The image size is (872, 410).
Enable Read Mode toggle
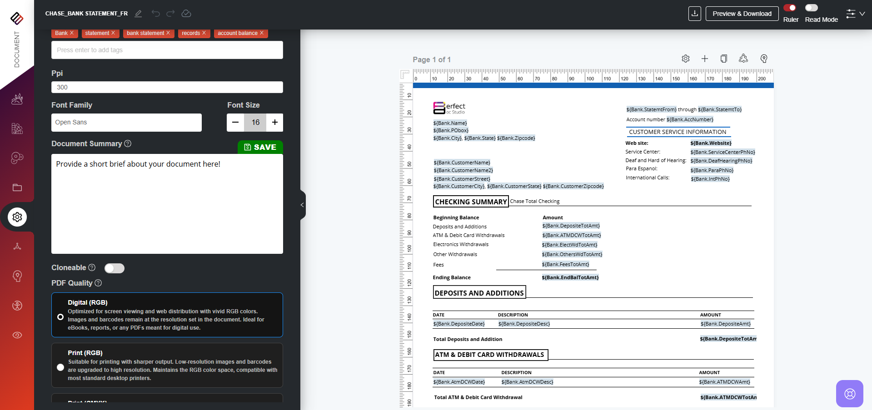tap(812, 8)
